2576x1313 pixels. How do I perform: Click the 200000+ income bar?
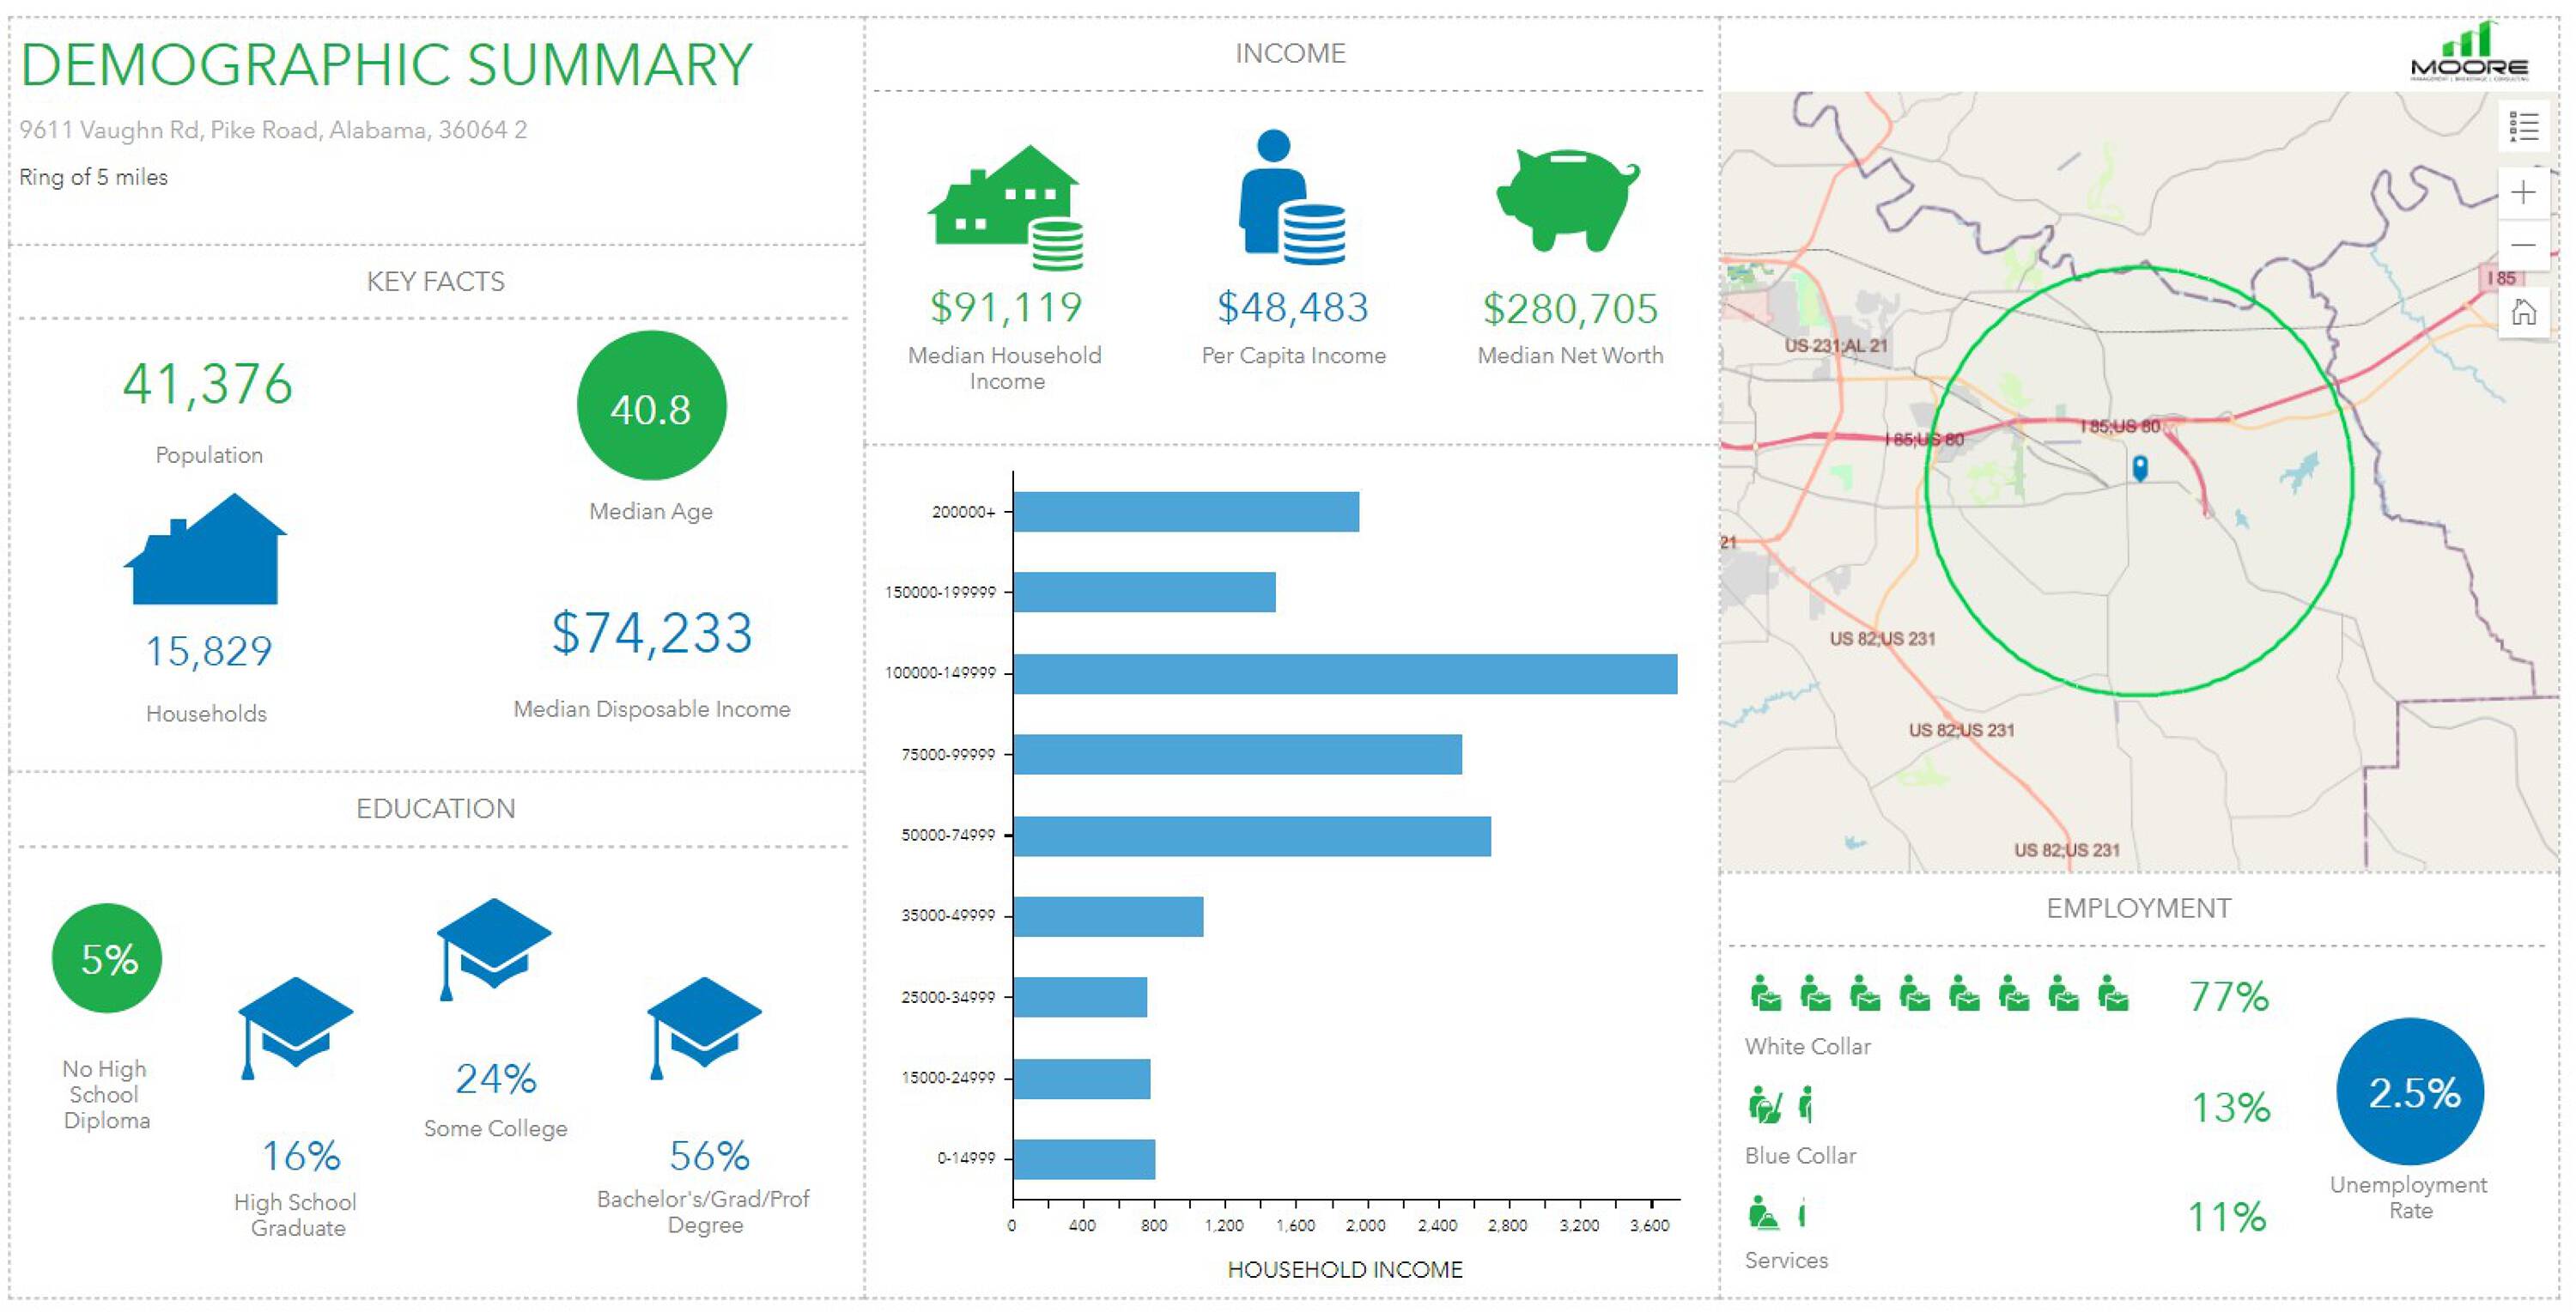(1185, 512)
